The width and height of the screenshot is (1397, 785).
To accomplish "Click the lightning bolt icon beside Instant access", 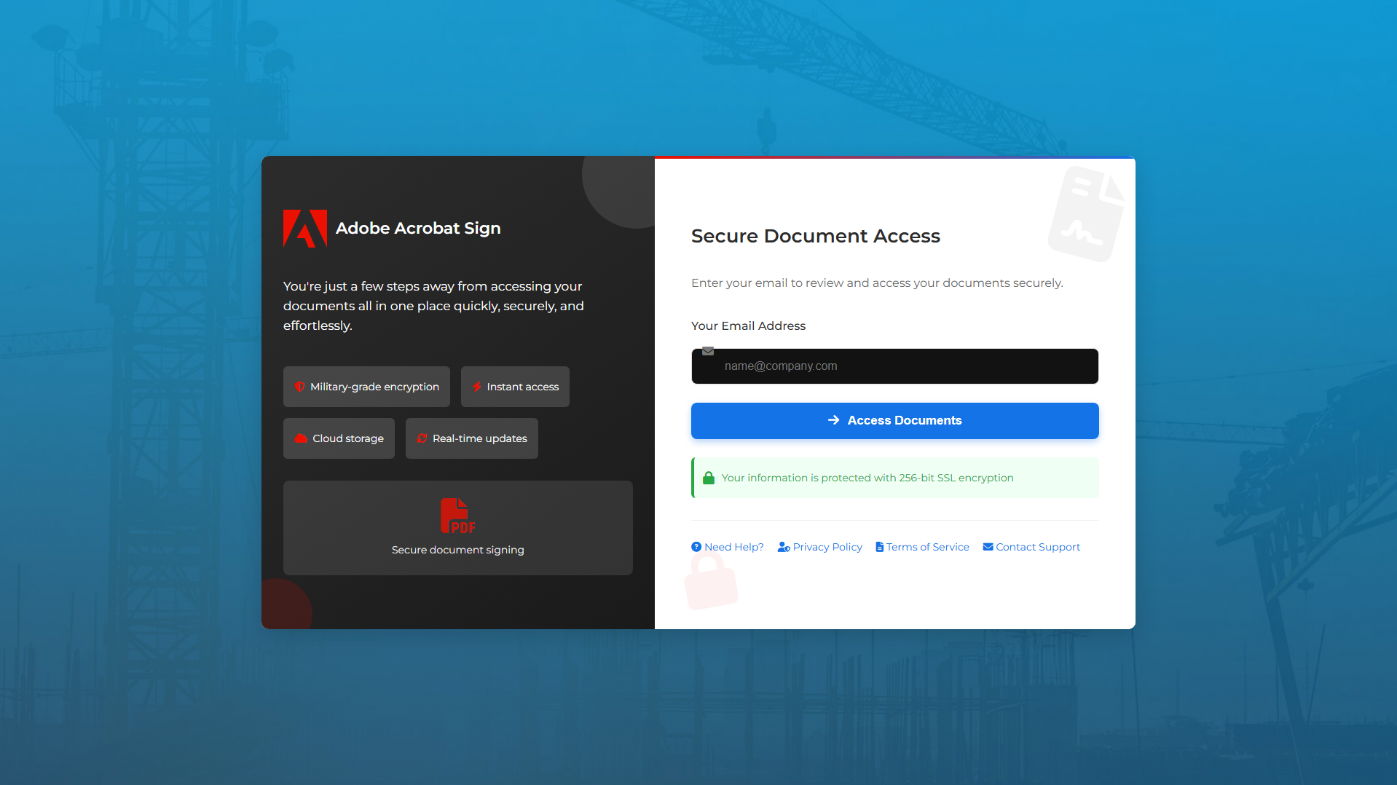I will (x=477, y=387).
